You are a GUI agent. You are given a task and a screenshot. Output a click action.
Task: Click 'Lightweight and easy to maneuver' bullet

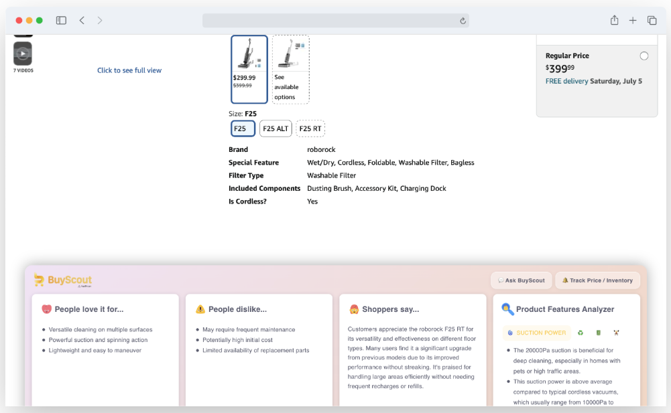click(x=95, y=350)
